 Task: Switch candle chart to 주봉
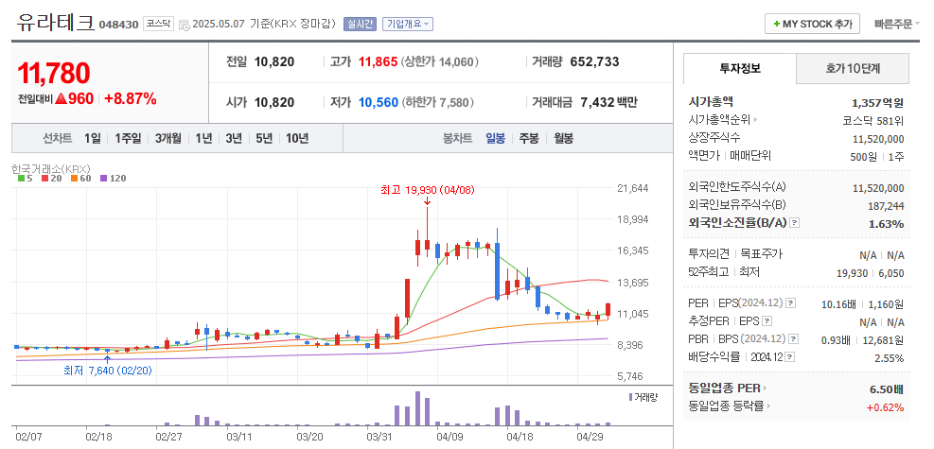[529, 138]
